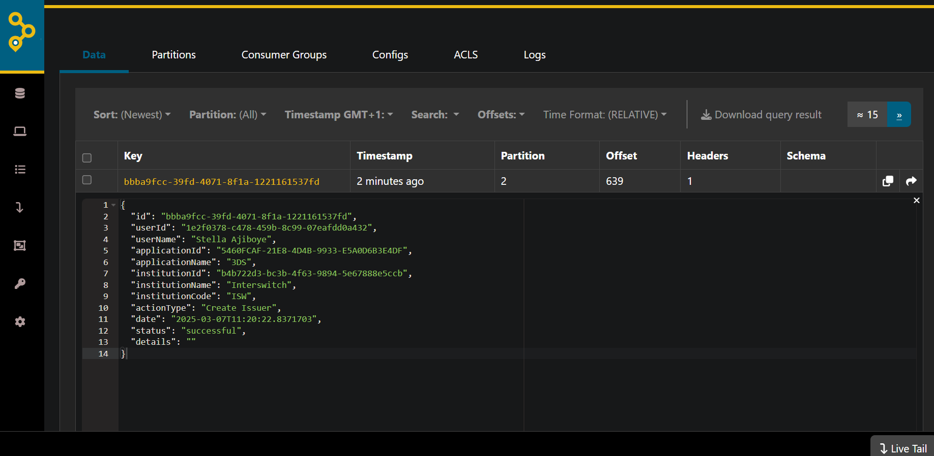Toggle the select-all checkbox in table header
Screen dimensions: 934x456
[87, 158]
